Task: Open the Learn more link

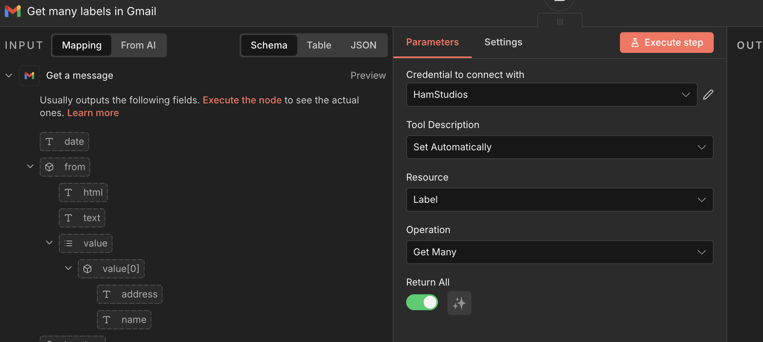Action: coord(93,113)
